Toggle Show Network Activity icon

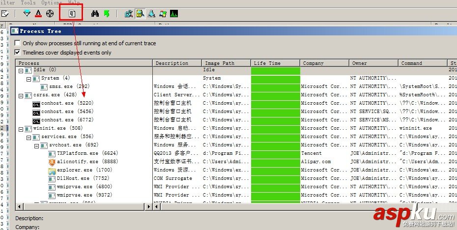pos(151,13)
